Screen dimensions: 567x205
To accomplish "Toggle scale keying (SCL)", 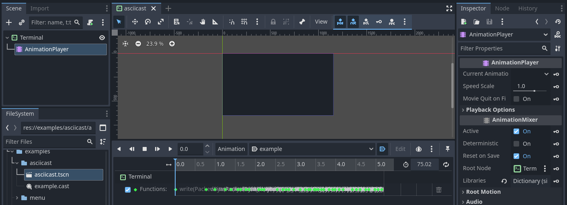I will (366, 22).
